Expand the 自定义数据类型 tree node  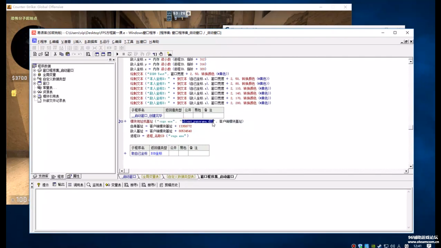coord(34,79)
